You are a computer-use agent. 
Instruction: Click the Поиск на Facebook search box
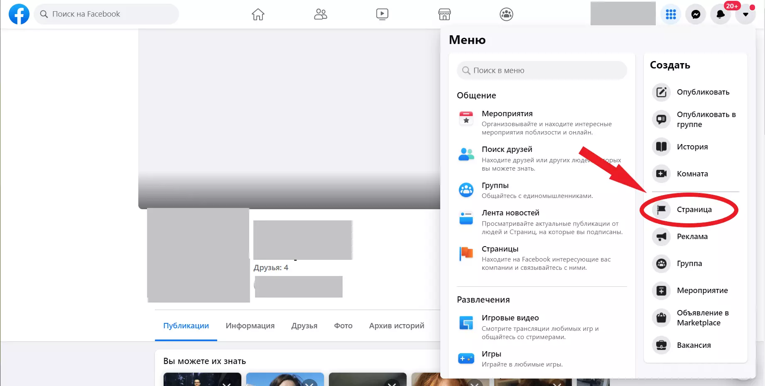pos(106,14)
